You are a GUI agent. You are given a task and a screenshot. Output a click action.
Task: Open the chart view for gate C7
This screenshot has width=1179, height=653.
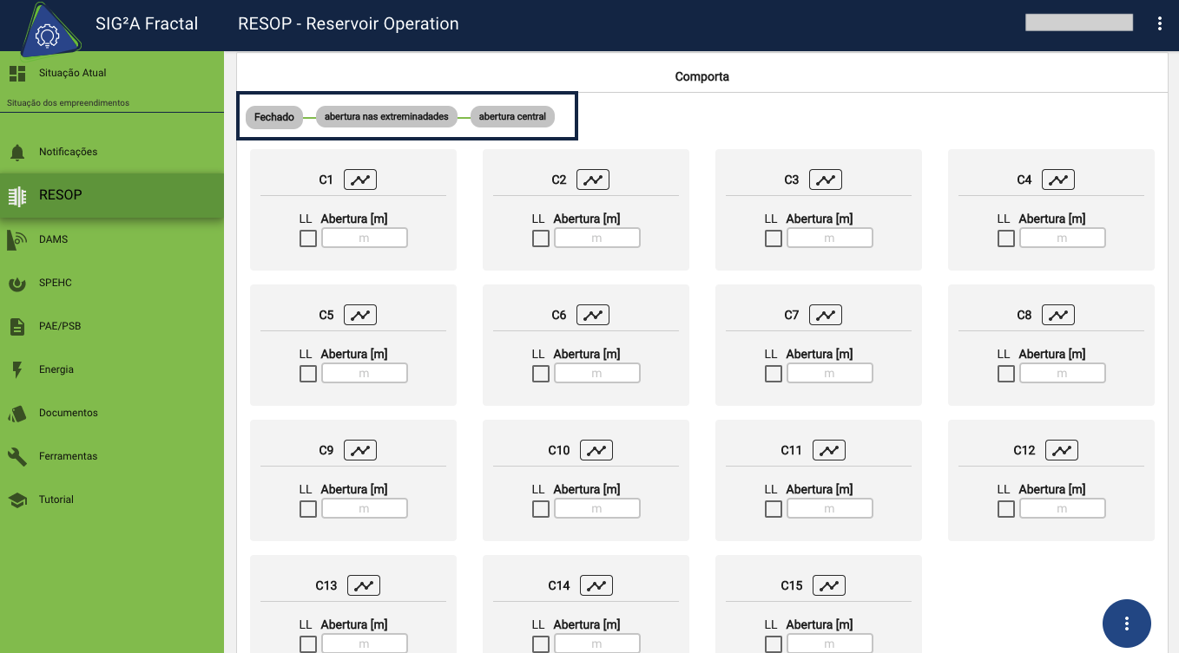[826, 315]
